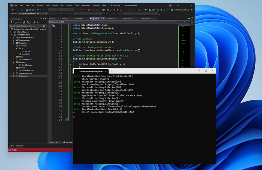Click the new terminal tab plus icon

click(x=112, y=71)
